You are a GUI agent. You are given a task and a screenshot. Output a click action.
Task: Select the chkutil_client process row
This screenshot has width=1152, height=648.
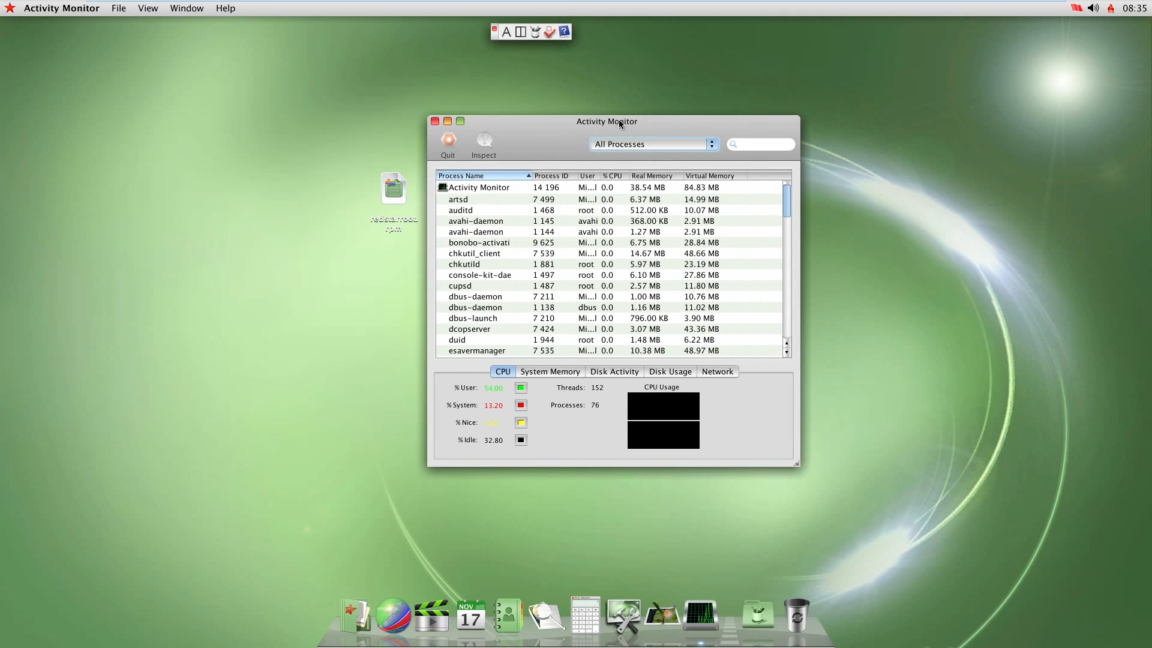point(610,254)
